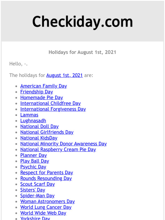Viewport: 165px width, 220px height.
Task: Click the Lammas link
Action: [x=29, y=115]
